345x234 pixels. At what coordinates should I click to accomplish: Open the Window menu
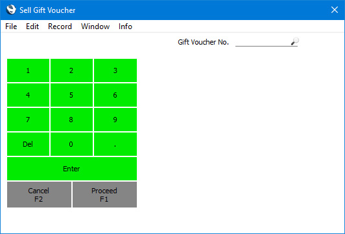[x=95, y=27]
